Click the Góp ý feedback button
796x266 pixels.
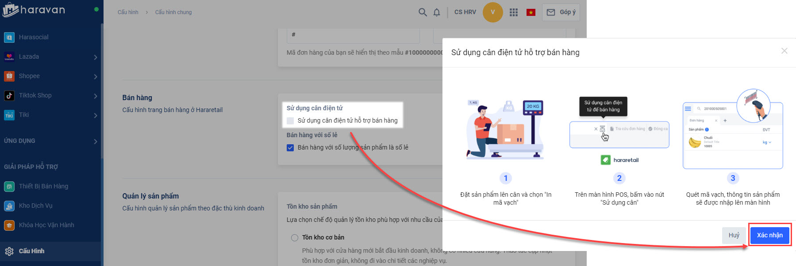click(561, 12)
